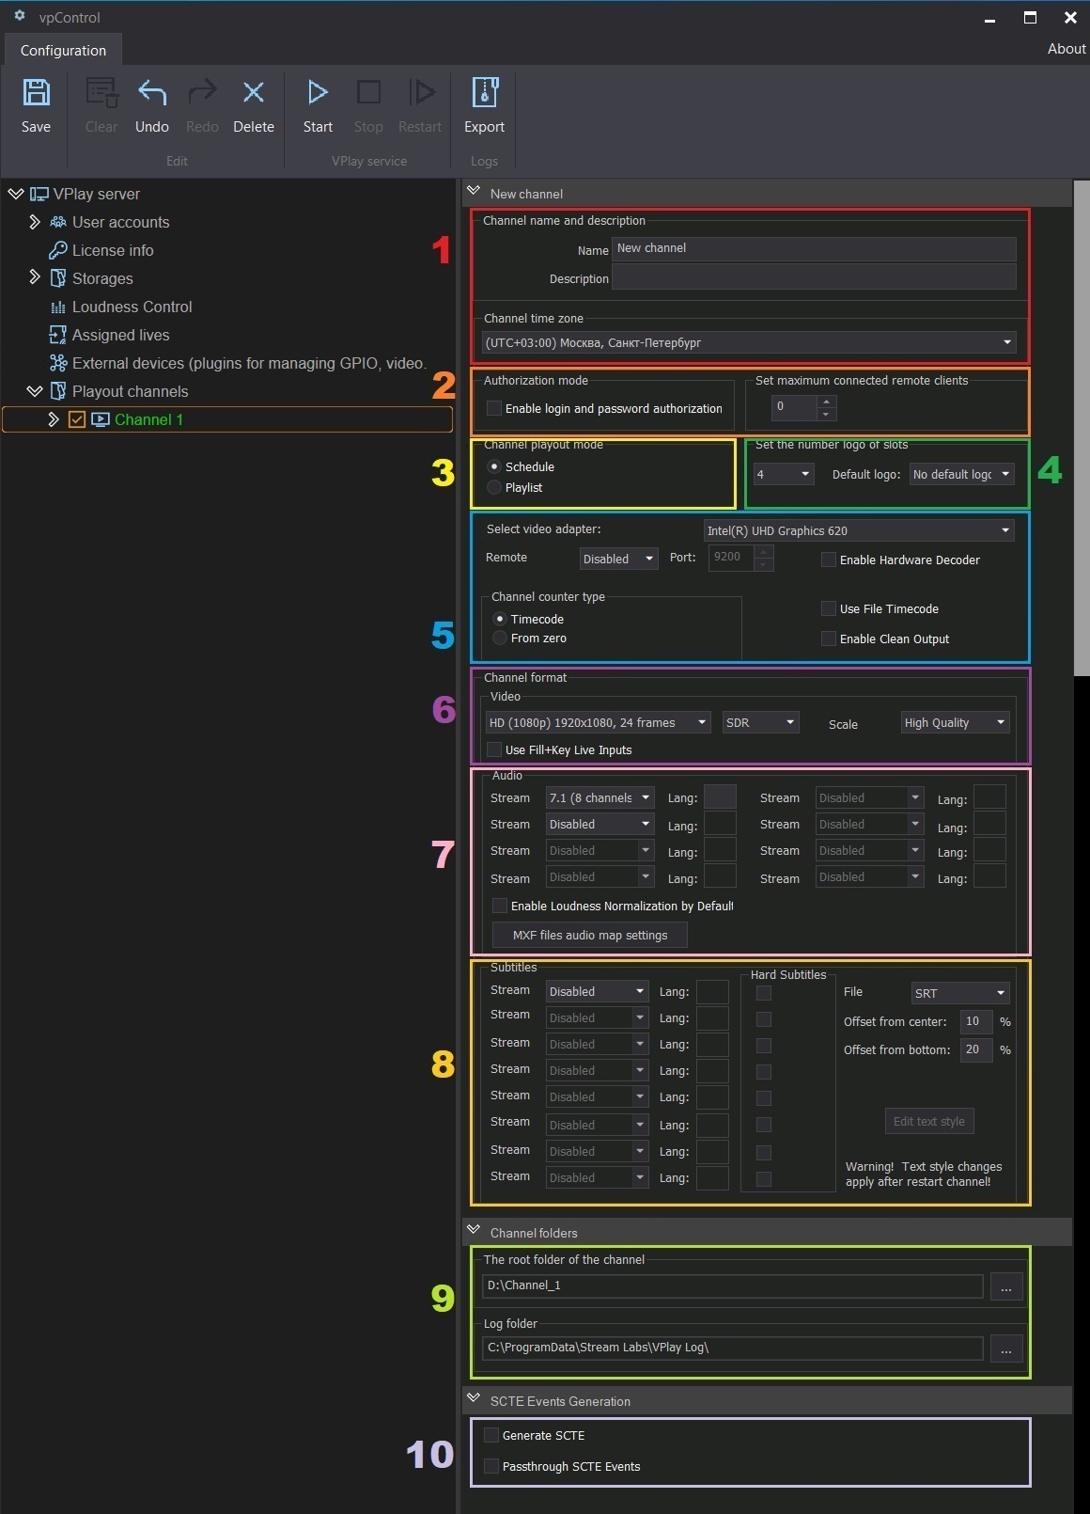Open the About menu

coord(1067,49)
